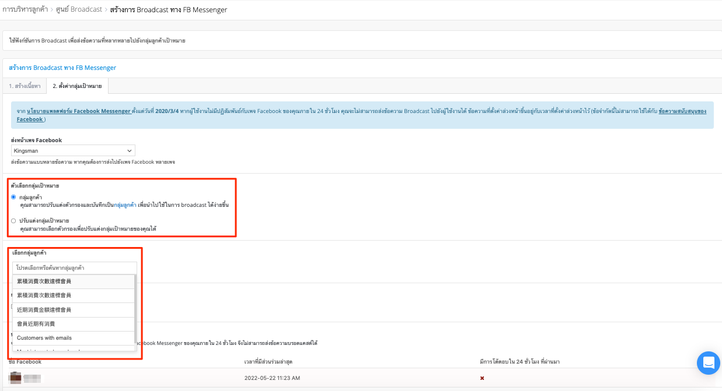Select the กลุ่มลูกค้า radio button

pos(13,197)
